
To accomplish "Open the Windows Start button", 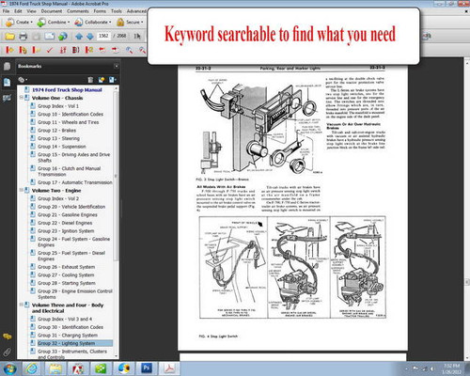I will pyautogui.click(x=9, y=368).
